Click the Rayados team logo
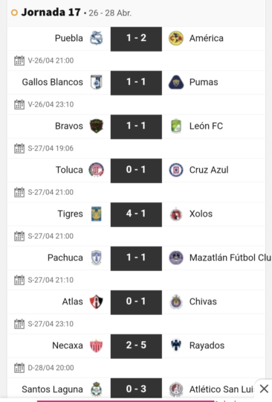 (176, 345)
